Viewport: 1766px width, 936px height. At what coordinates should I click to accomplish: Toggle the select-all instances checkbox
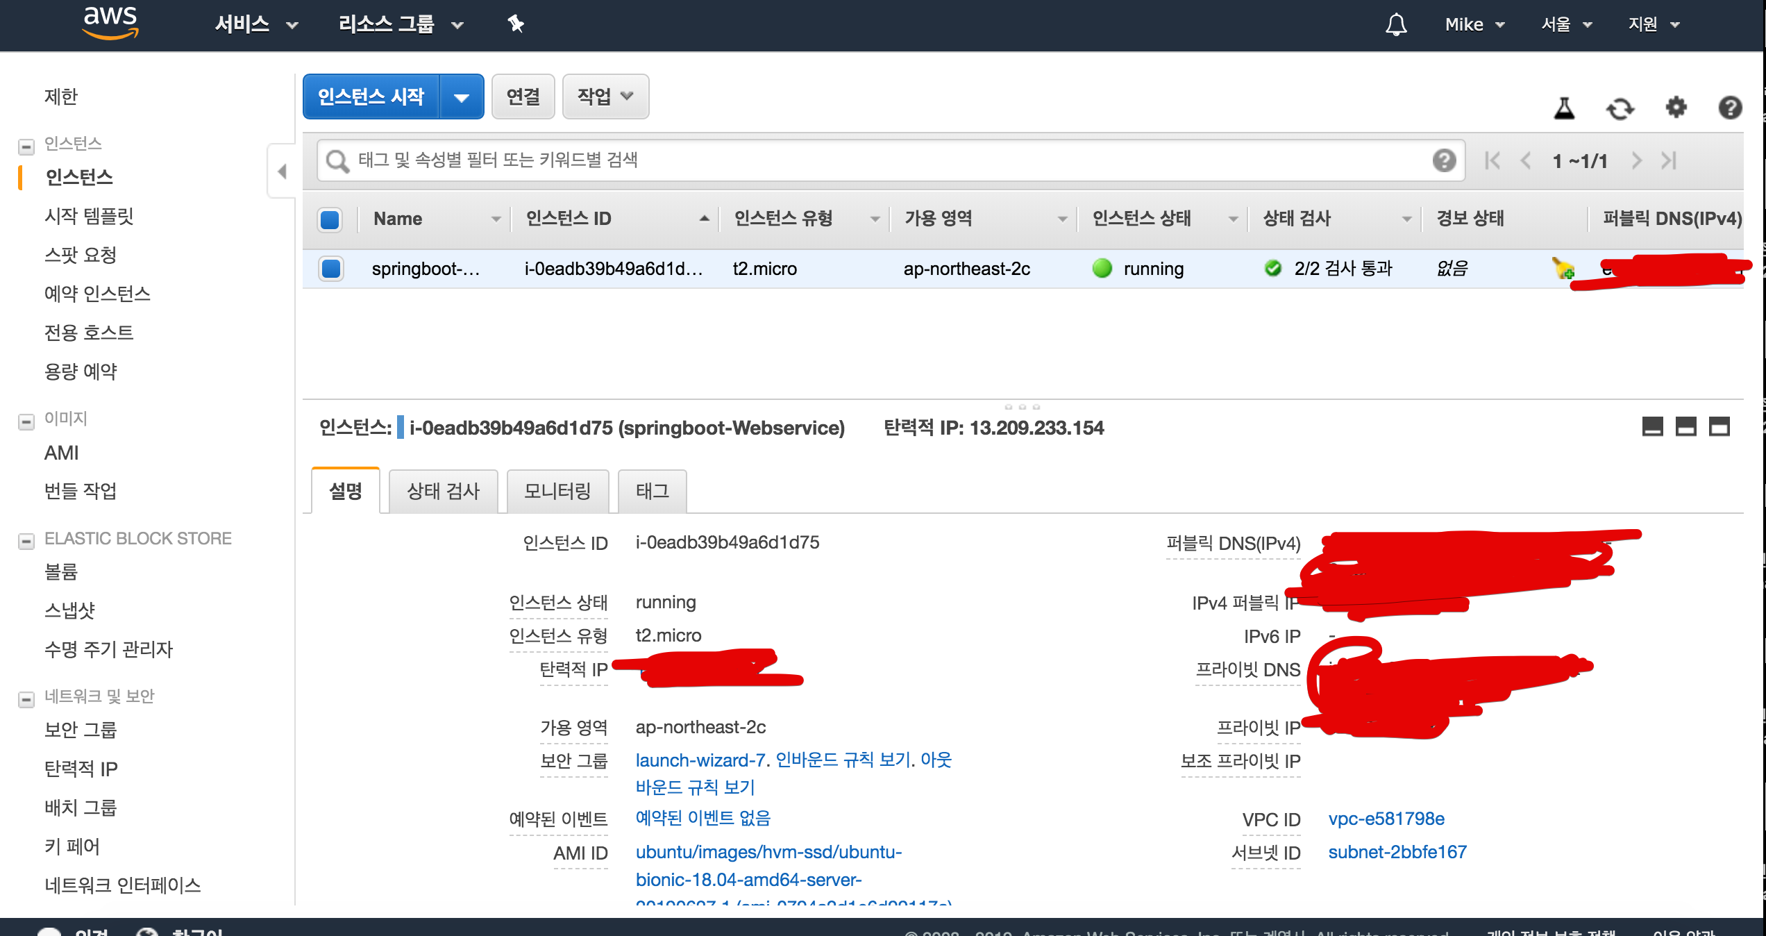coord(330,219)
